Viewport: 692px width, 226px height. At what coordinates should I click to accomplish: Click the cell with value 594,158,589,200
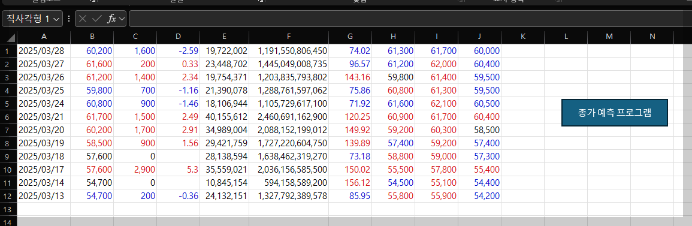[289, 183]
